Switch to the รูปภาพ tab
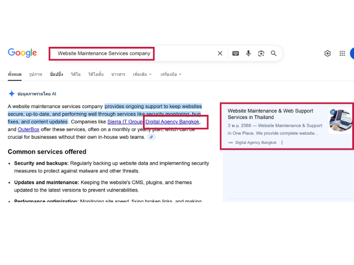This screenshot has height=265, width=354. tap(35, 74)
